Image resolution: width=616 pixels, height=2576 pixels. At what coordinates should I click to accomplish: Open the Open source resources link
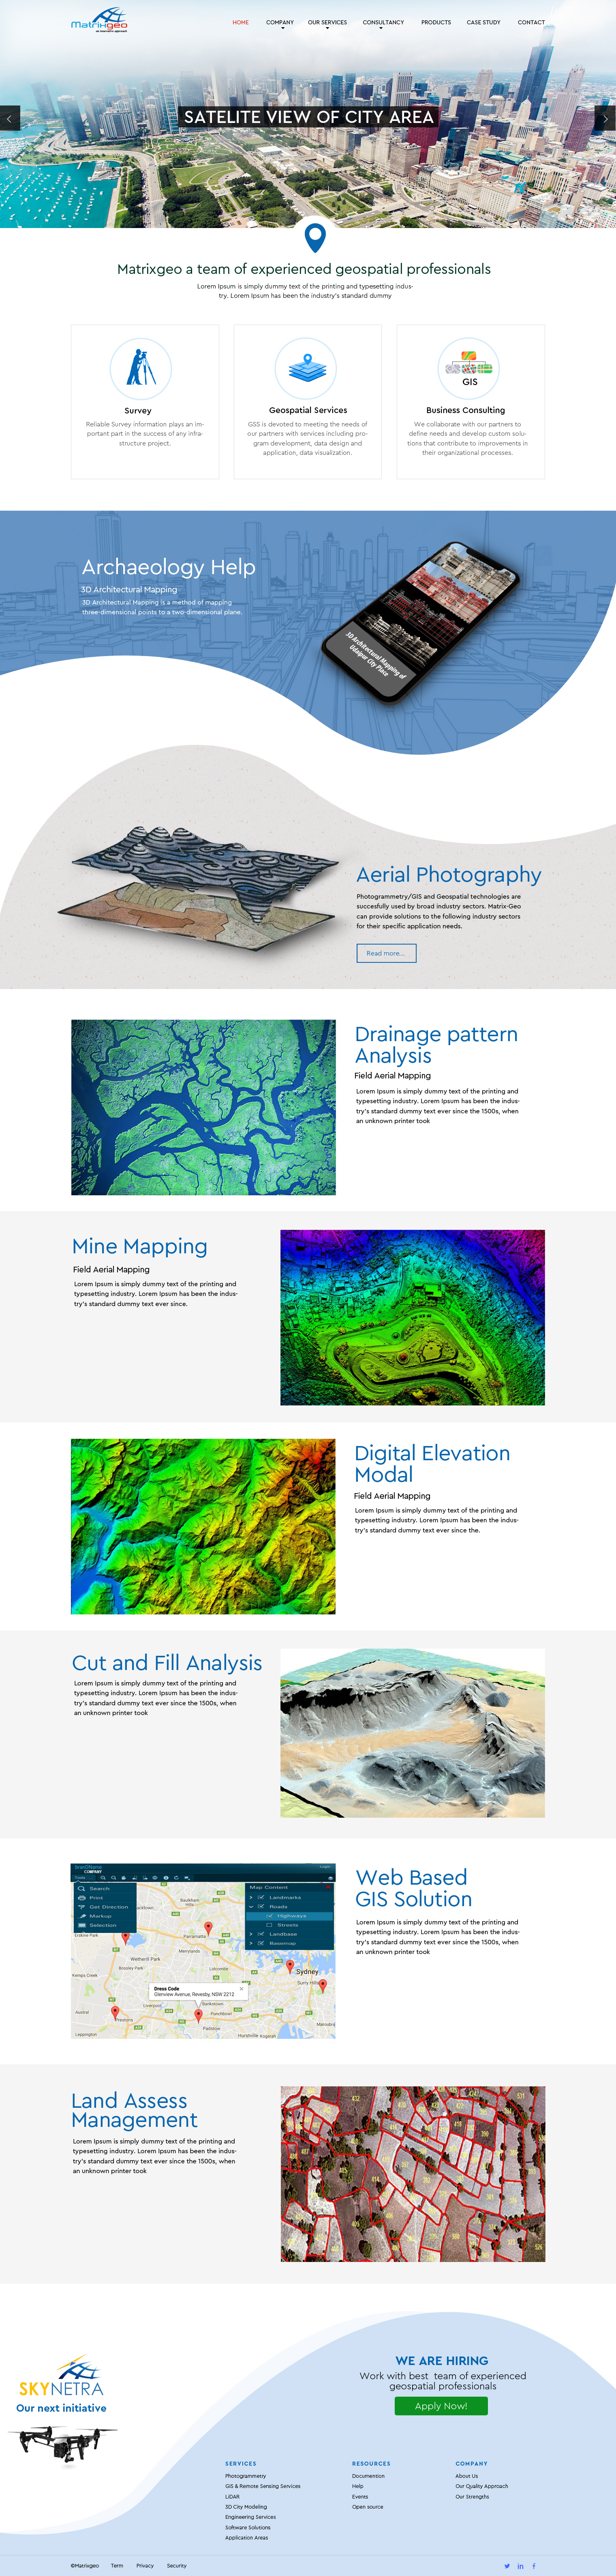coord(368,2507)
